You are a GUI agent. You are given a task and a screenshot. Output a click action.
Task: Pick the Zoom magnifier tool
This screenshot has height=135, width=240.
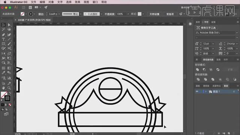(x=9, y=88)
